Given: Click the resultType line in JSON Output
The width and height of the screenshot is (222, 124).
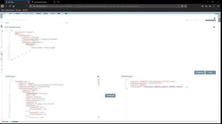Looking at the screenshot, I should [156, 87].
